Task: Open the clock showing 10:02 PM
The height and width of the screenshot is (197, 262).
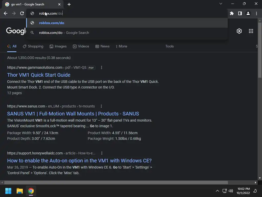Action: tap(243, 191)
